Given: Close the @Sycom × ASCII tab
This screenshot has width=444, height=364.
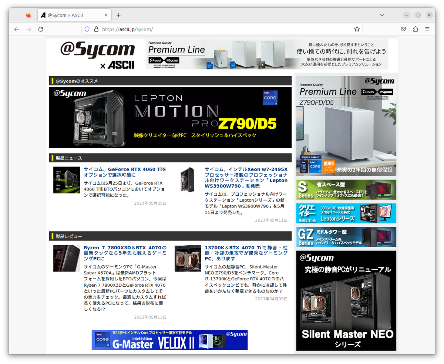Looking at the screenshot, I should click(x=106, y=15).
